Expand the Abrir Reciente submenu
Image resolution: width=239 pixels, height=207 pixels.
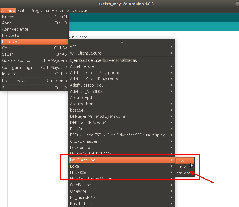[x=34, y=29]
